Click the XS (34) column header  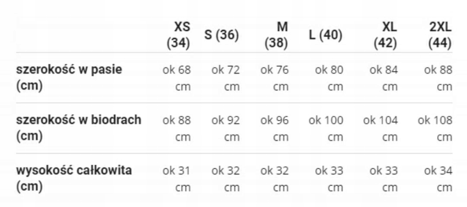point(178,35)
